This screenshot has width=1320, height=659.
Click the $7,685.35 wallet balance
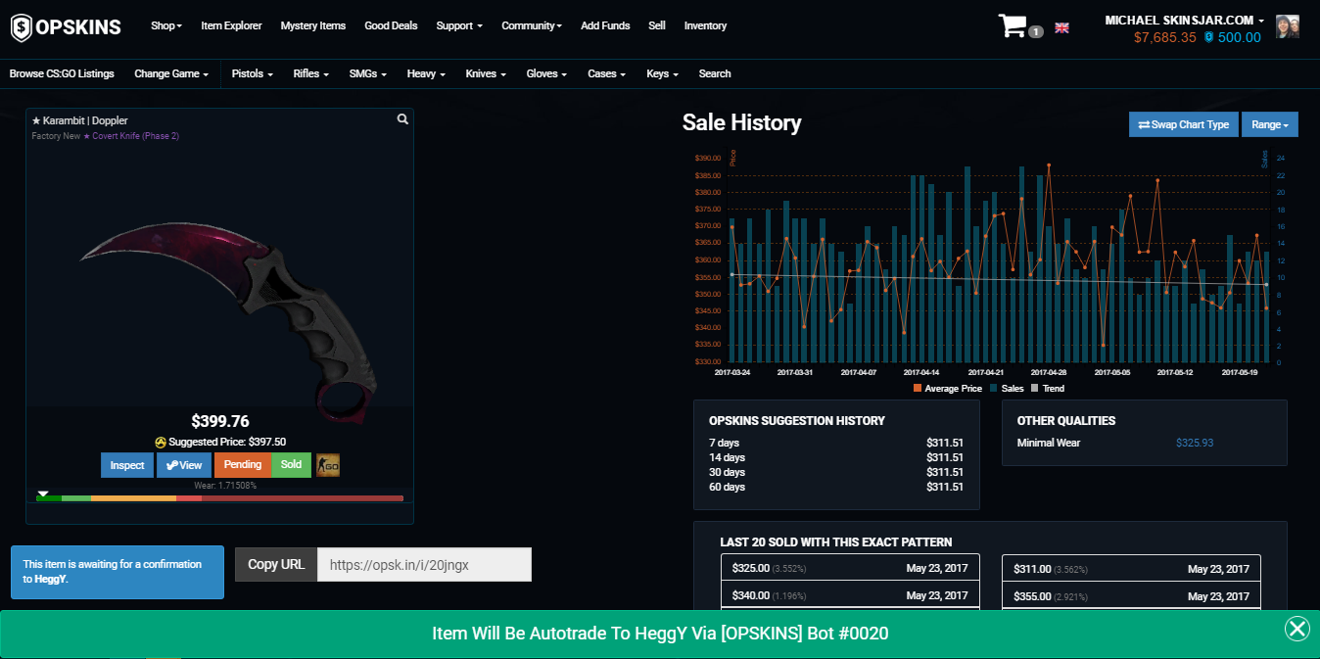point(1165,37)
